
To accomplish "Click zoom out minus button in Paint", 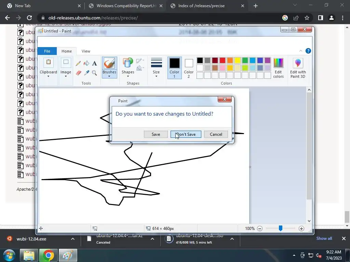I will point(260,228).
